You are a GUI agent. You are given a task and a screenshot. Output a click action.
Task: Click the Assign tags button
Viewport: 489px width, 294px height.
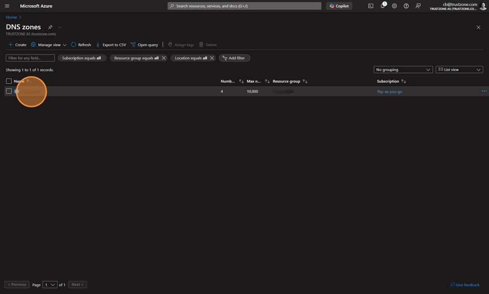point(181,45)
